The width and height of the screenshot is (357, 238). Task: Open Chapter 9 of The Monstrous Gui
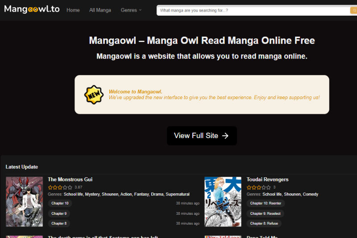59,213
